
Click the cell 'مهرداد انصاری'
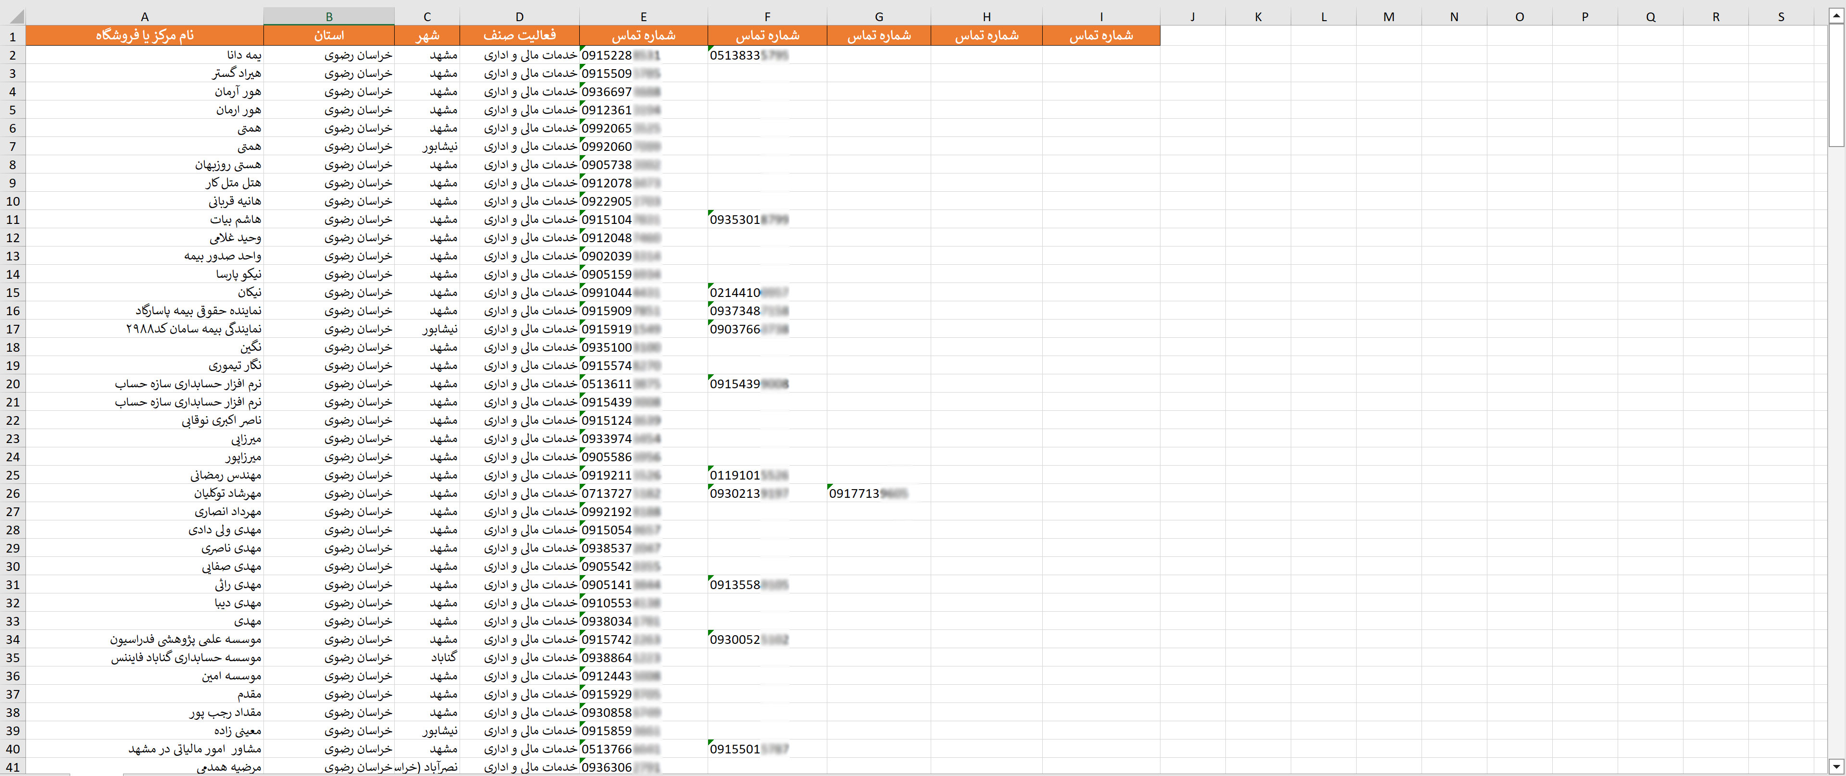pos(145,512)
